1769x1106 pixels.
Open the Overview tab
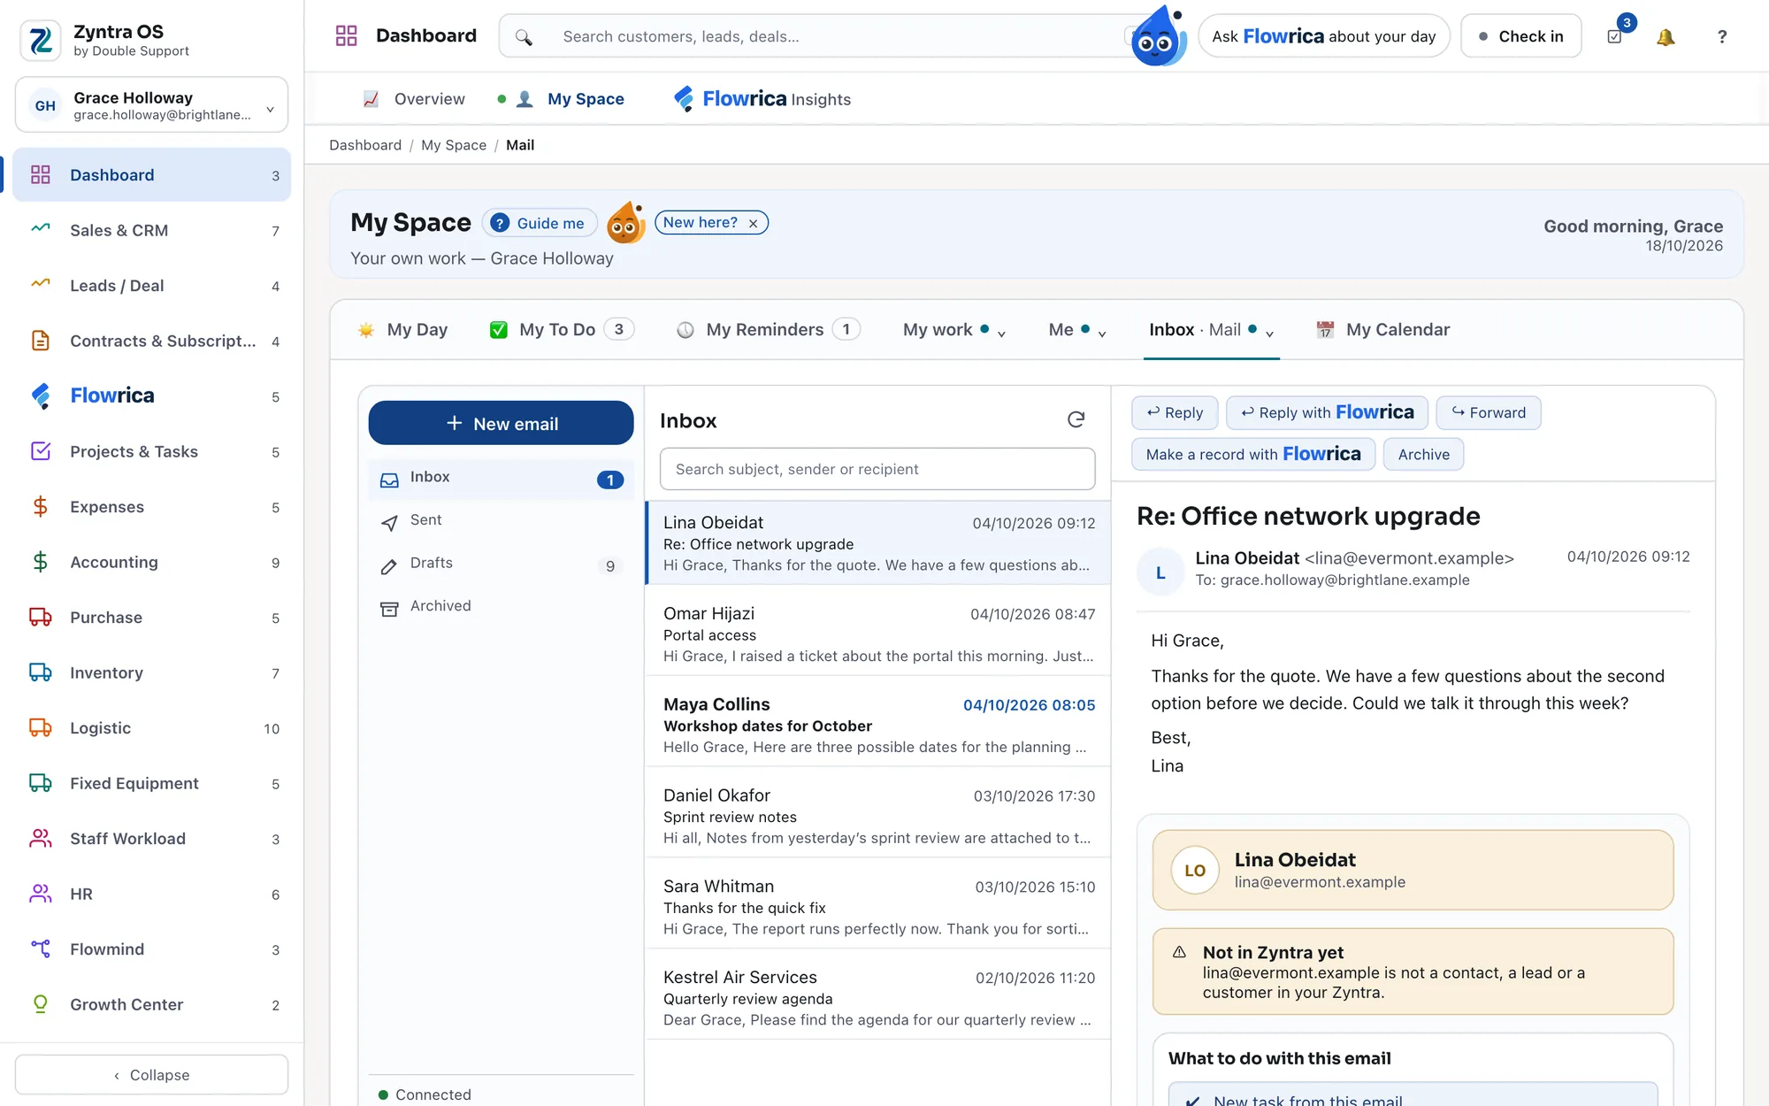click(414, 99)
